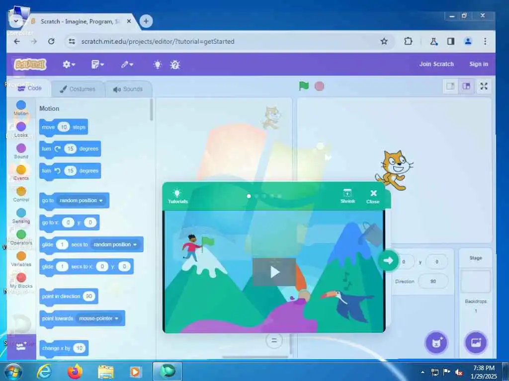Open the Chrome three-dot menu

(485, 41)
